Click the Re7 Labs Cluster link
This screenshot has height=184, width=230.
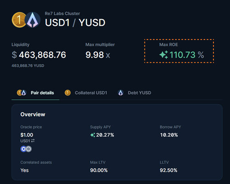[x=63, y=13]
